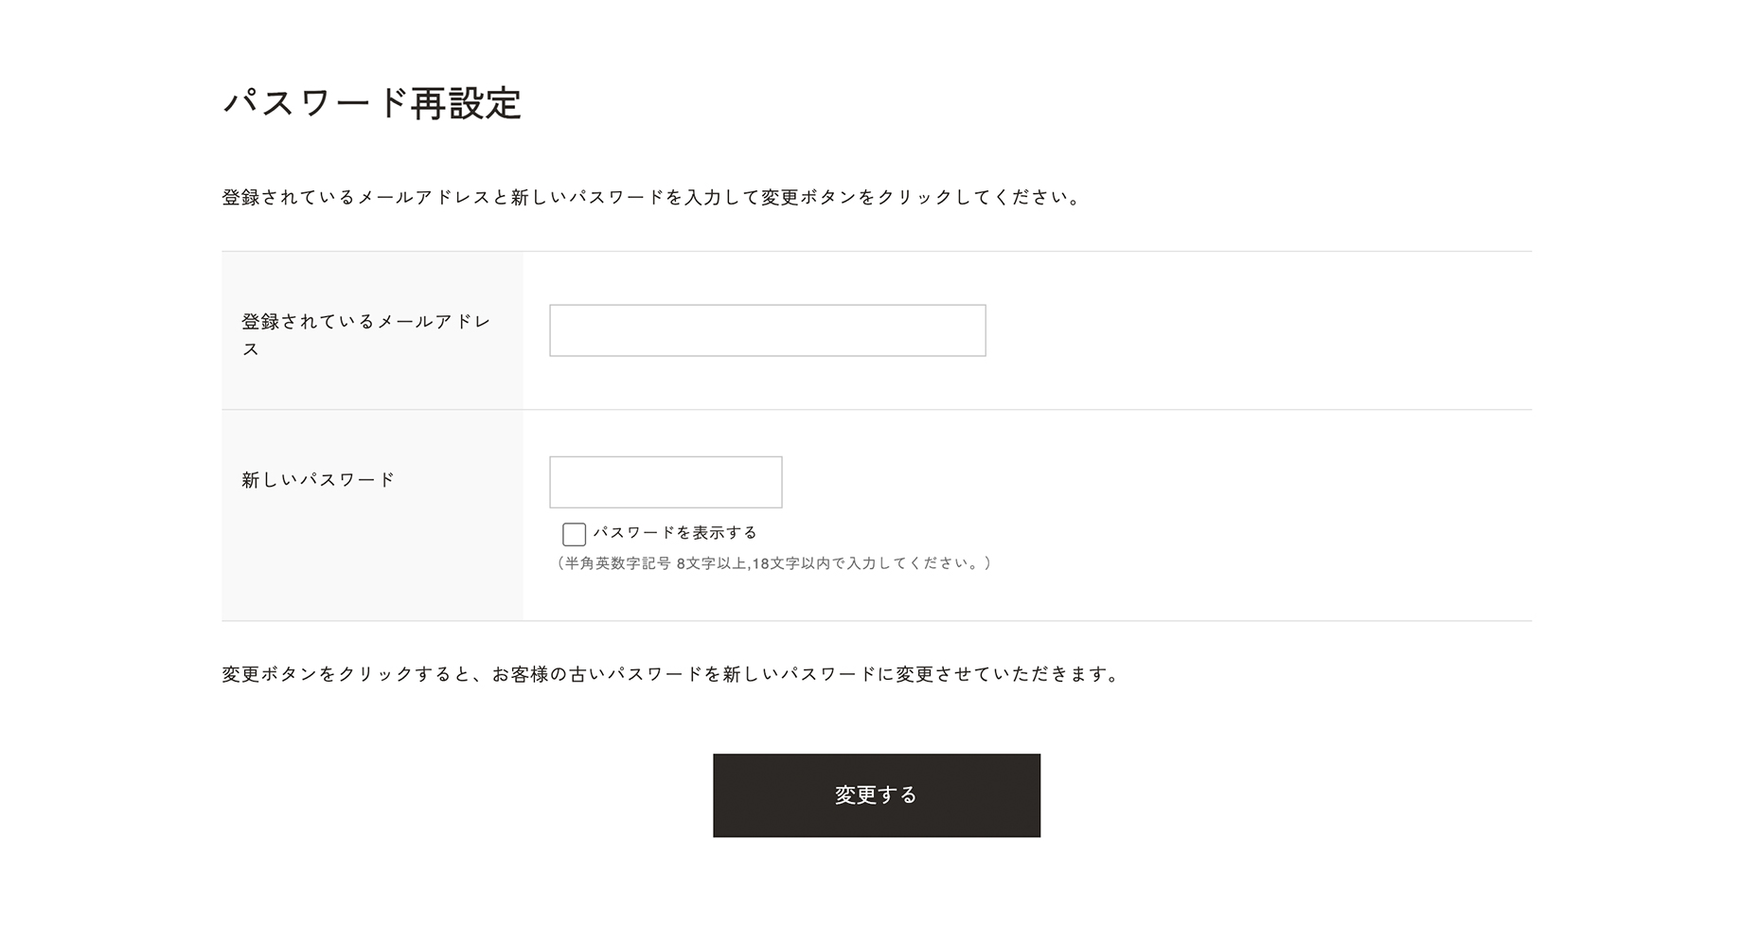Click the password length hint text
This screenshot has width=1758, height=925.
[772, 563]
